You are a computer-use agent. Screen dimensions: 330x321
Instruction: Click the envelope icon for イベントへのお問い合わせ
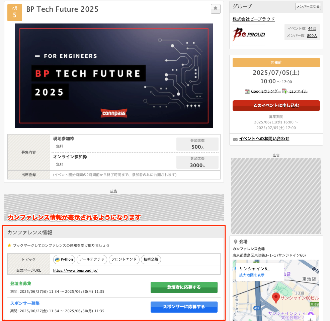coord(236,139)
